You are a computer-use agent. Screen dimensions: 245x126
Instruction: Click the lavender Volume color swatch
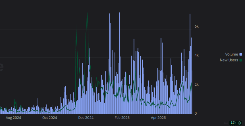click(x=241, y=54)
